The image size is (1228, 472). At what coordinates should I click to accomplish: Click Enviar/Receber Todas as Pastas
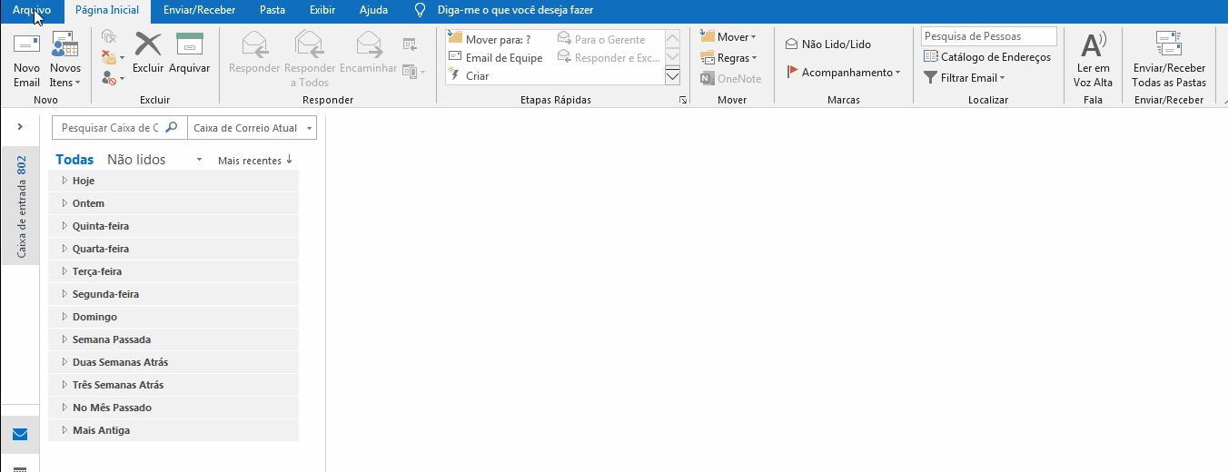click(1169, 59)
